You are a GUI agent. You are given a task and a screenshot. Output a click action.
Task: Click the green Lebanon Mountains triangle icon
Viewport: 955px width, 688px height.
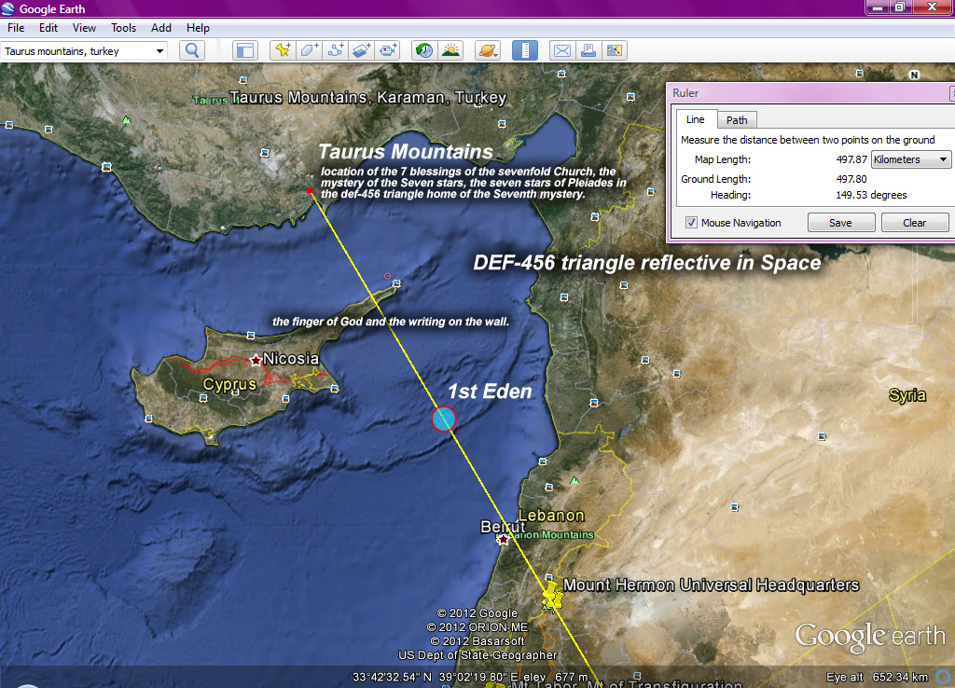[574, 481]
